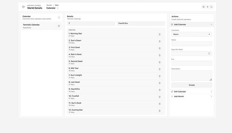Select the 9. Hearthfire row
232x133 pixels.
(x=116, y=90)
